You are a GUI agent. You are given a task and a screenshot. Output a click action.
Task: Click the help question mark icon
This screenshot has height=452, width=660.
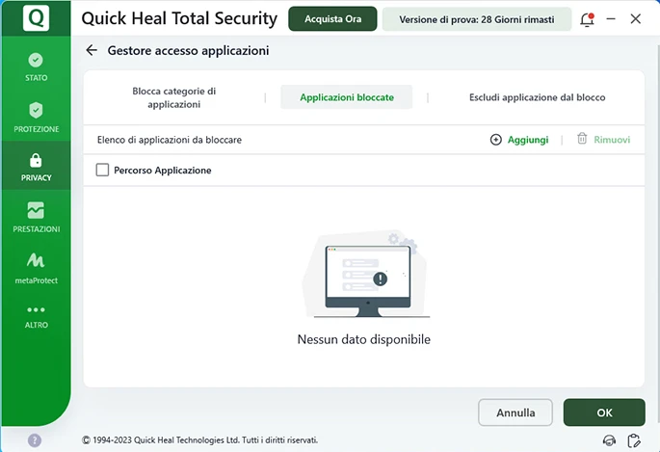point(35,440)
